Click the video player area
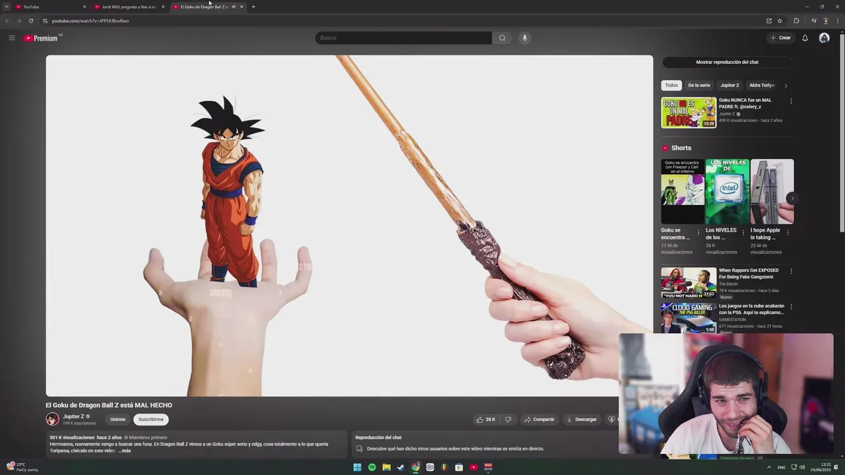This screenshot has width=845, height=475. (x=349, y=226)
